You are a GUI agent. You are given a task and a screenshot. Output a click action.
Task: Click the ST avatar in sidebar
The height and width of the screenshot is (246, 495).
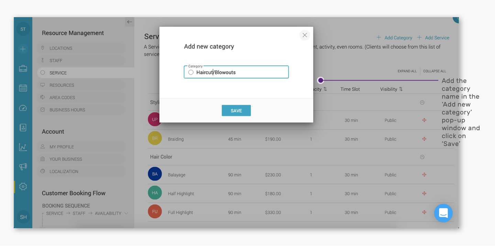click(x=23, y=29)
